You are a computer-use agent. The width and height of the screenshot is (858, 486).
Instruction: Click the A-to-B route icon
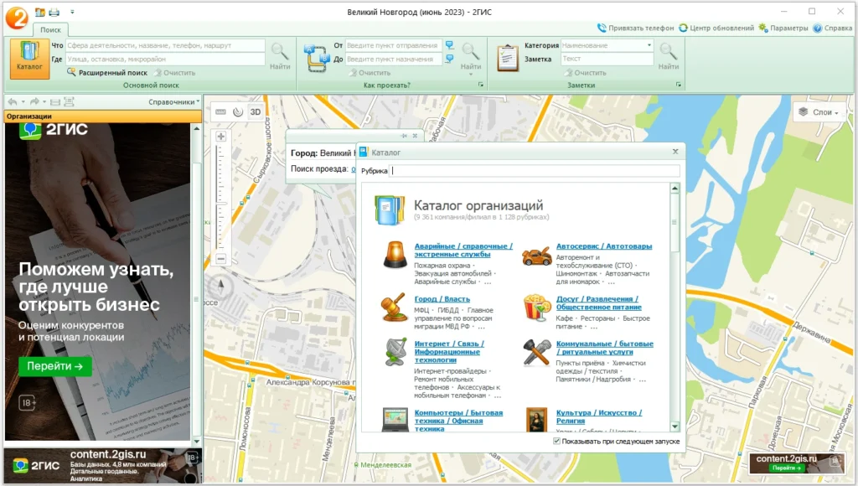[316, 58]
